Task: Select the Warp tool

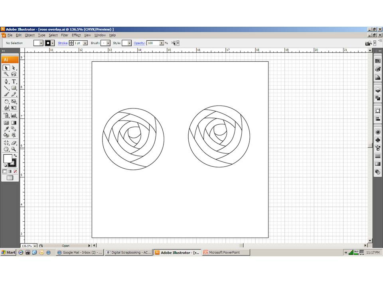Action: 6,108
